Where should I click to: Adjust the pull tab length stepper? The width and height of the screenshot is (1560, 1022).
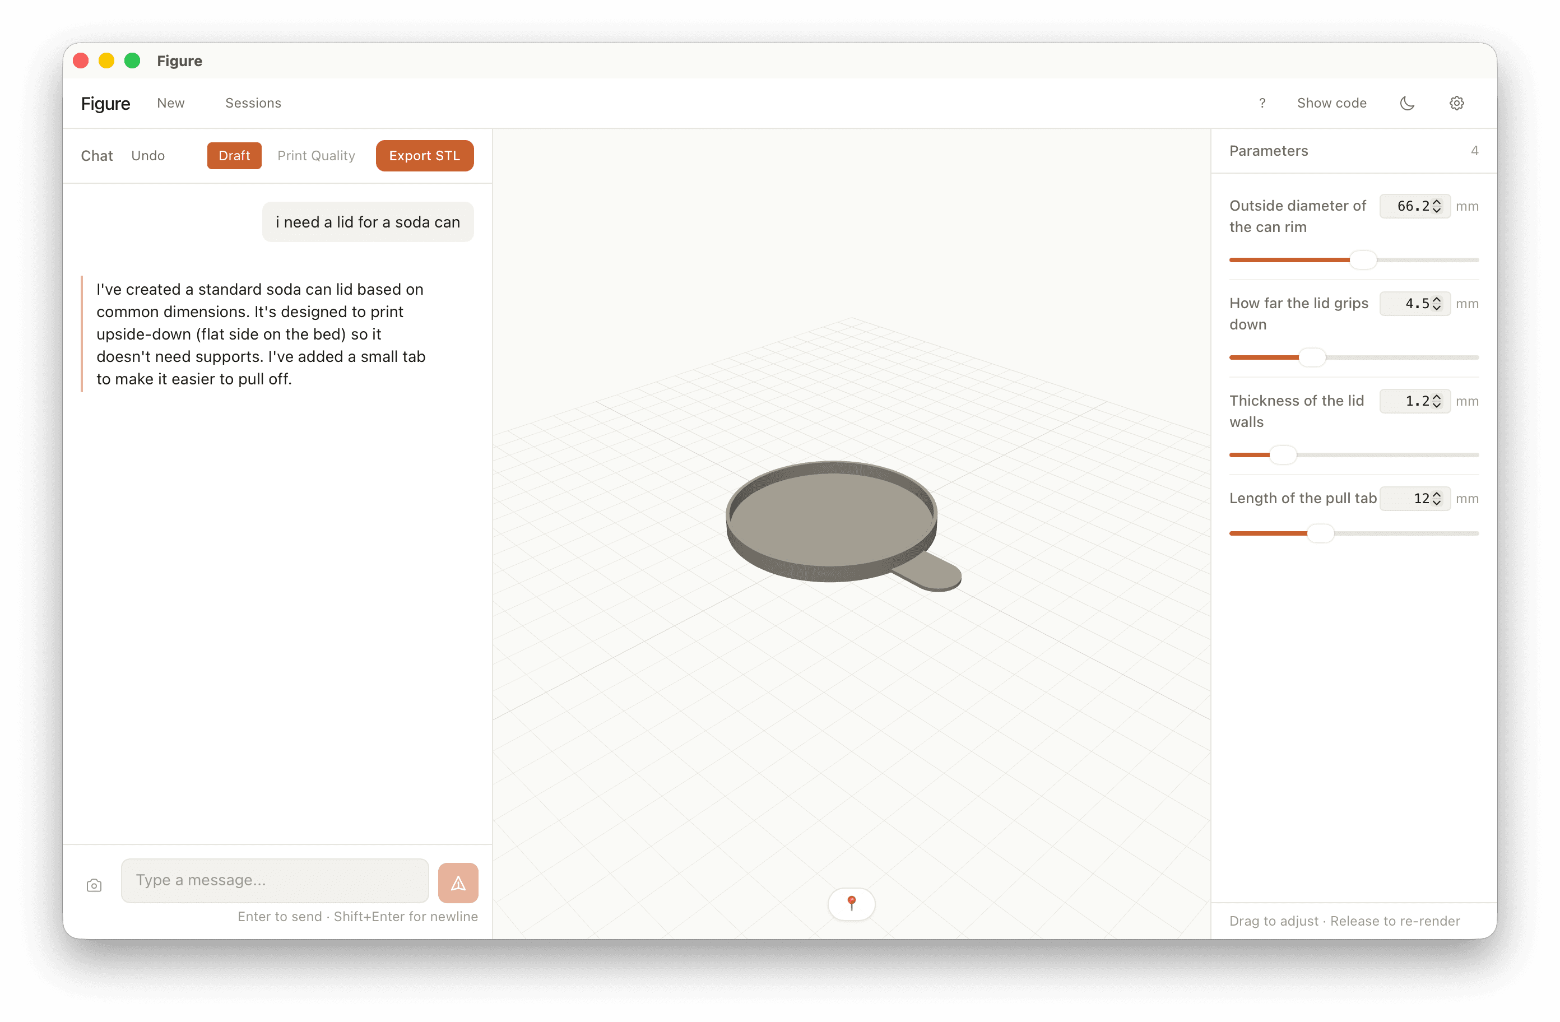1437,498
